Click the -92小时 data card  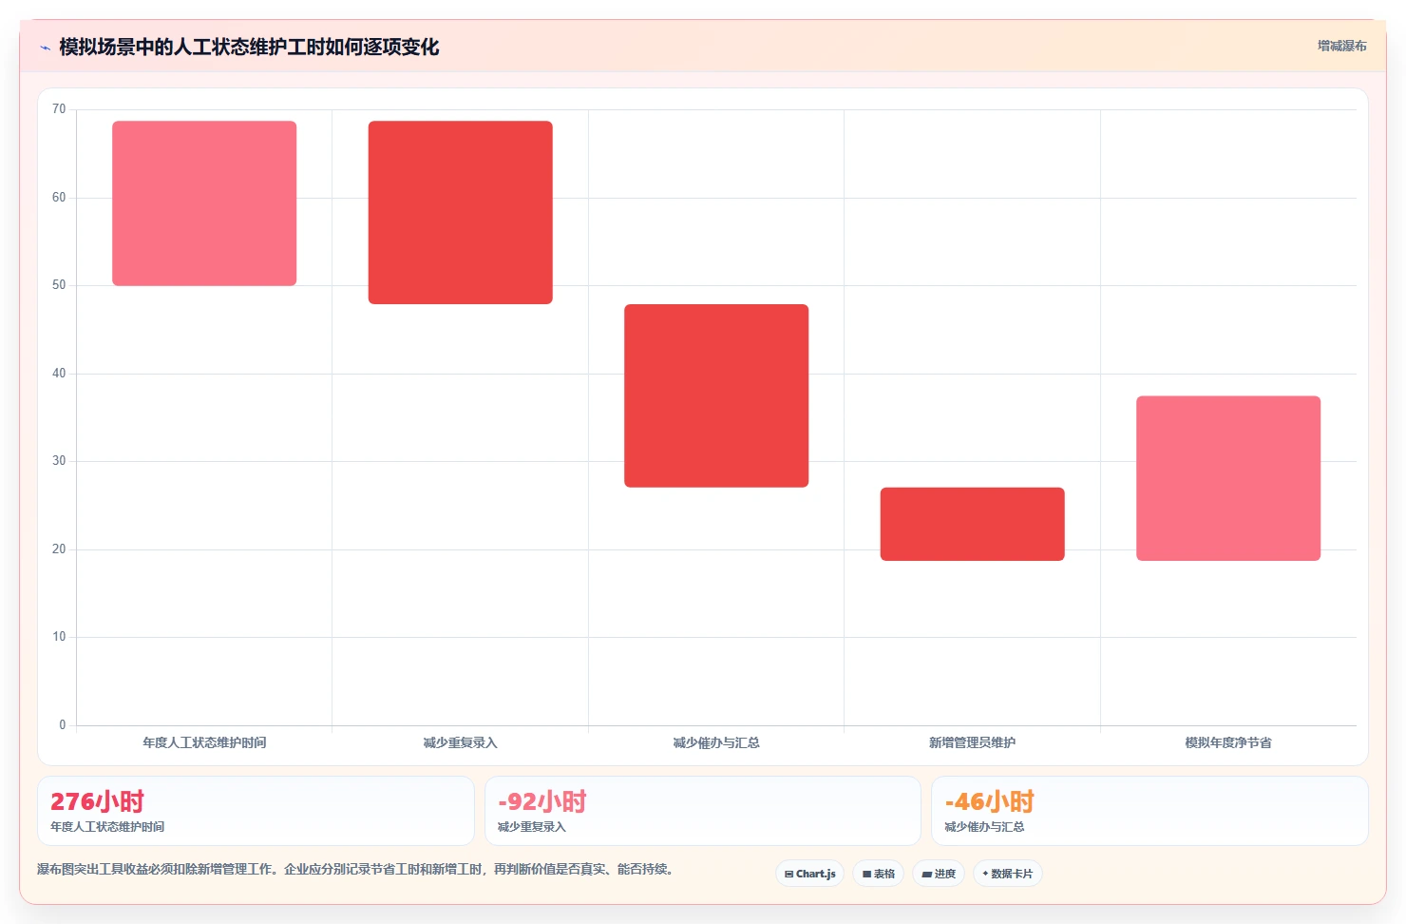[x=702, y=811]
